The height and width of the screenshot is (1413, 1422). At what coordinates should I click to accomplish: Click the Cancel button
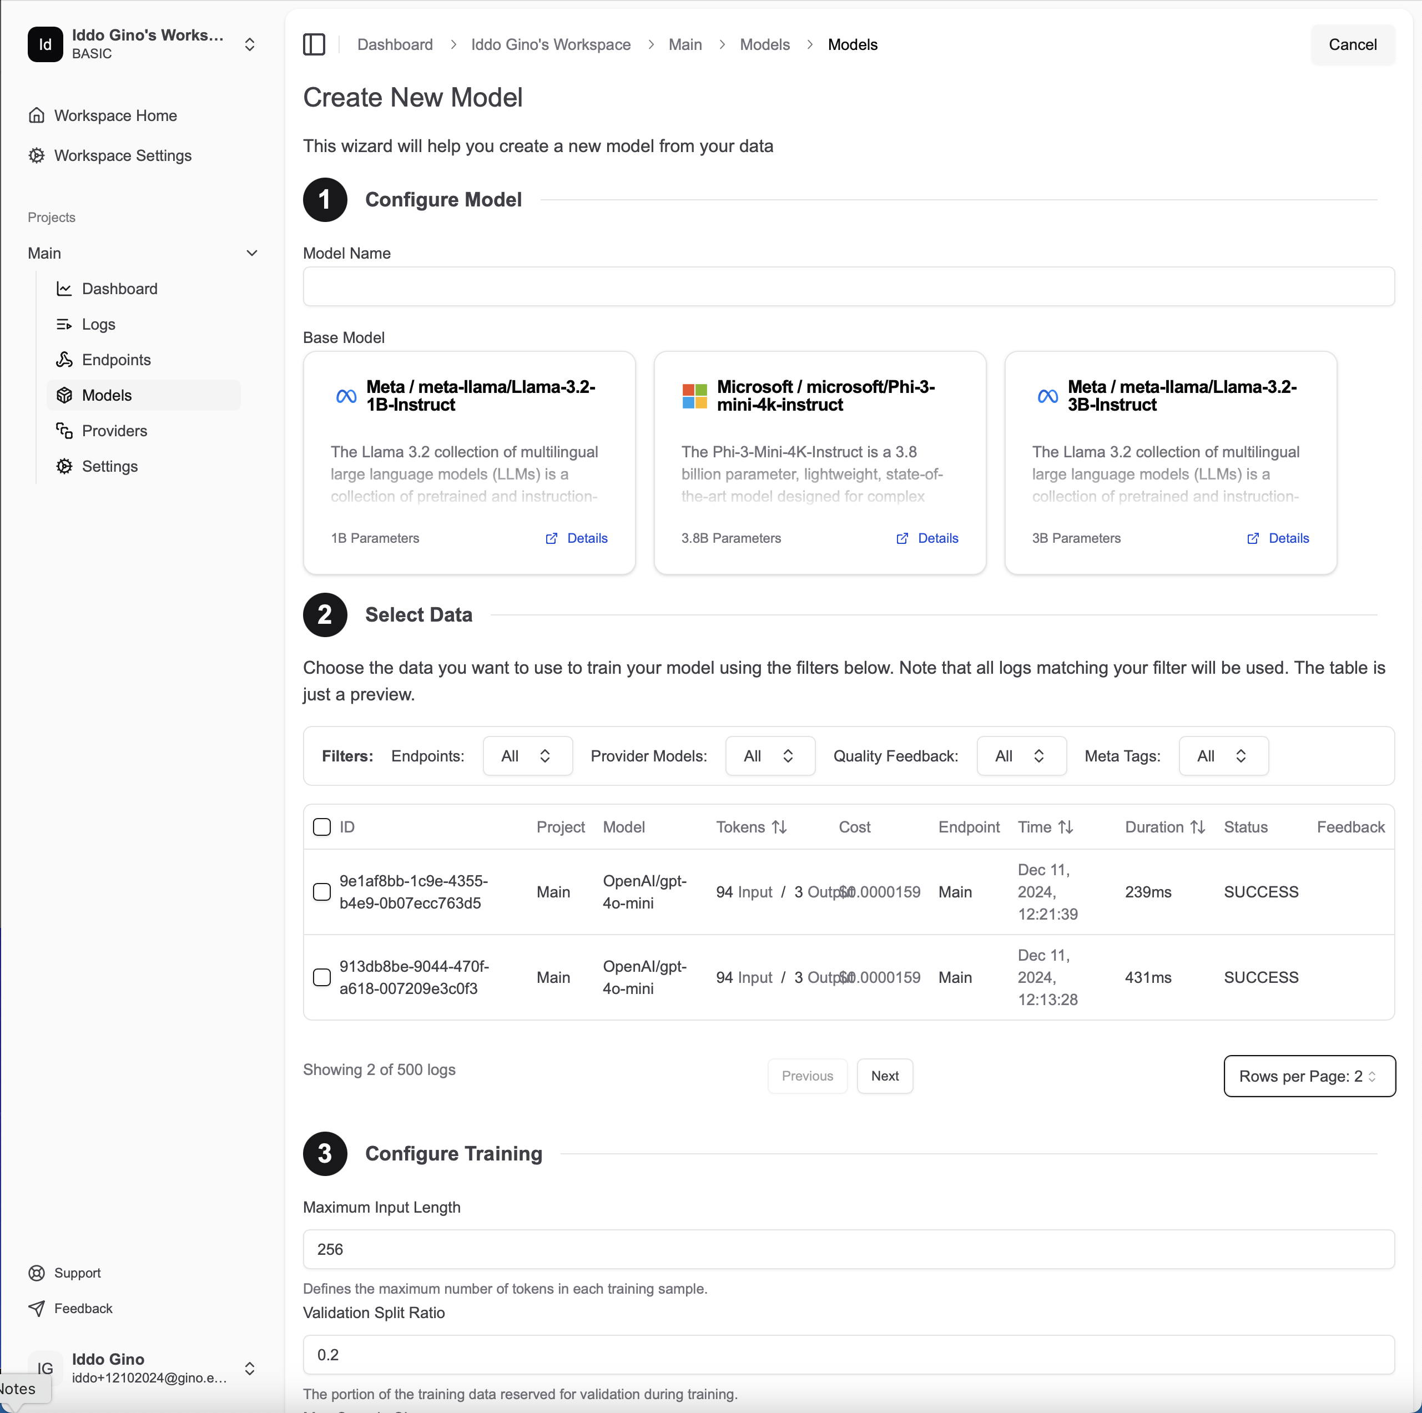(x=1353, y=44)
